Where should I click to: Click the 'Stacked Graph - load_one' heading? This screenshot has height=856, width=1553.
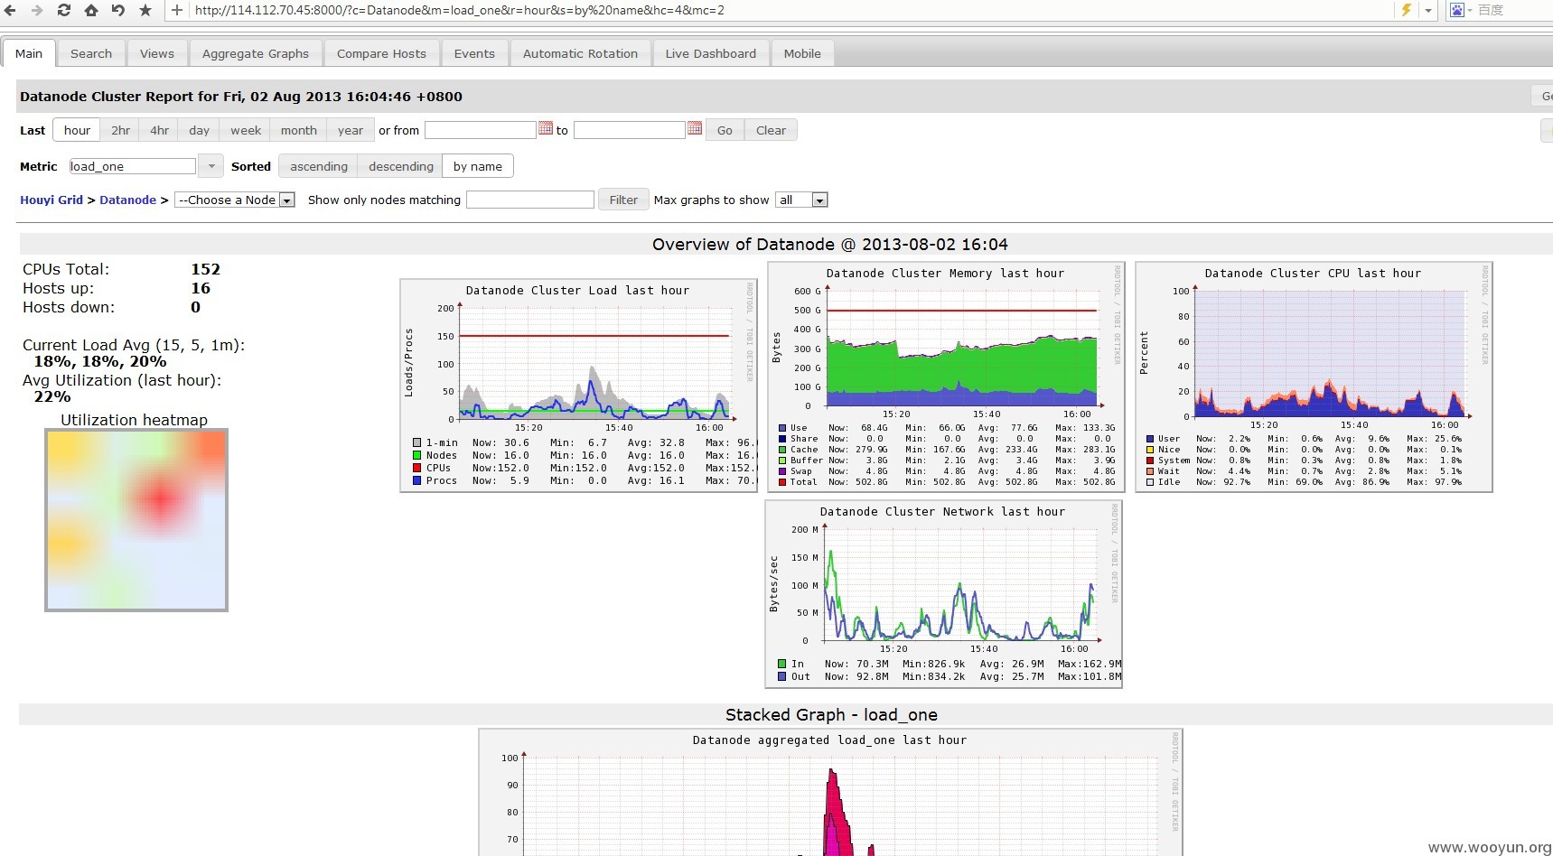831,715
